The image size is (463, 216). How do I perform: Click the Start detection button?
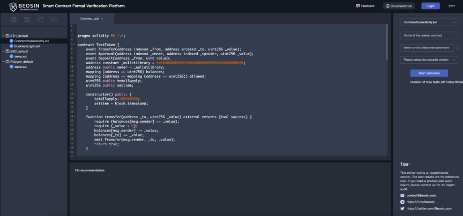(x=429, y=73)
